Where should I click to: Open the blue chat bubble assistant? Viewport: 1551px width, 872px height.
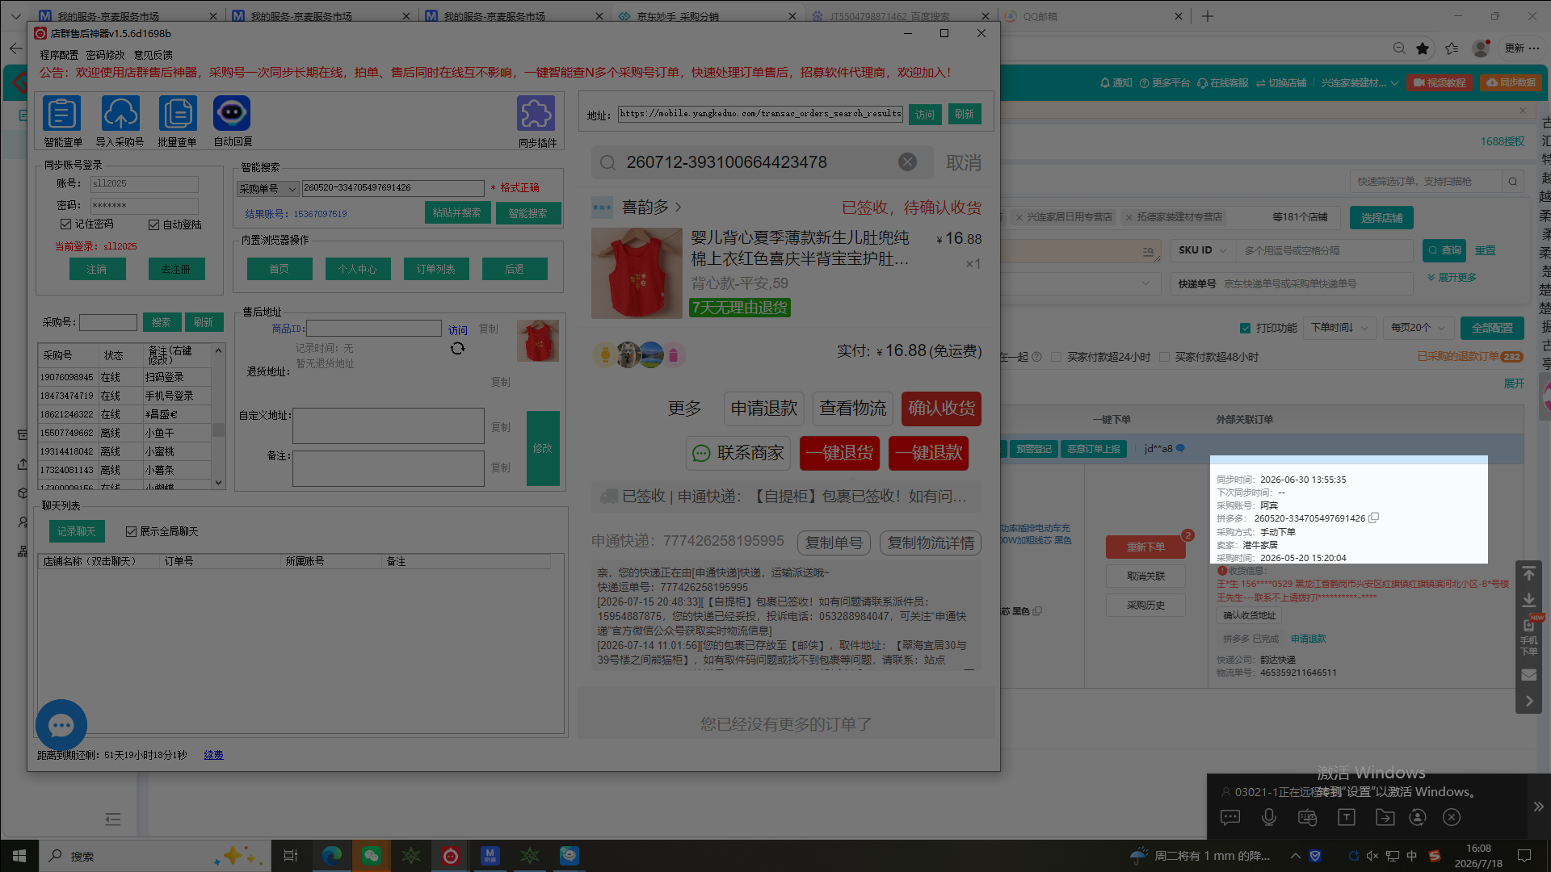[x=61, y=725]
